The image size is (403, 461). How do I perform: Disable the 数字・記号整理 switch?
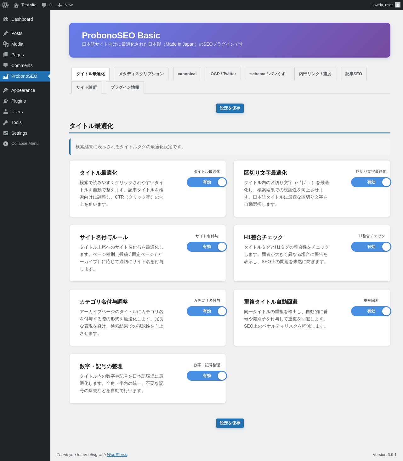207,376
